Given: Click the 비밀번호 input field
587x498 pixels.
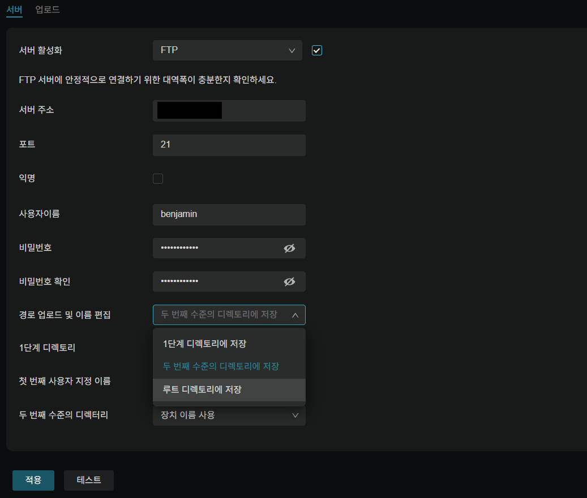Looking at the screenshot, I should coord(229,248).
